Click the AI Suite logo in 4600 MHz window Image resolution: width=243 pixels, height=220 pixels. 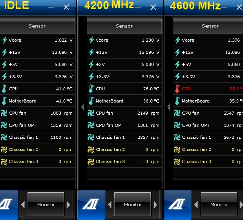(177, 204)
